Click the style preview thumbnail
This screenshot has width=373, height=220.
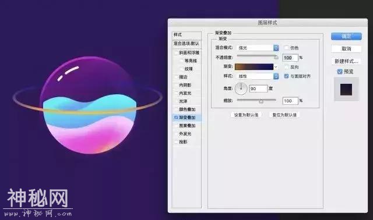[346, 89]
